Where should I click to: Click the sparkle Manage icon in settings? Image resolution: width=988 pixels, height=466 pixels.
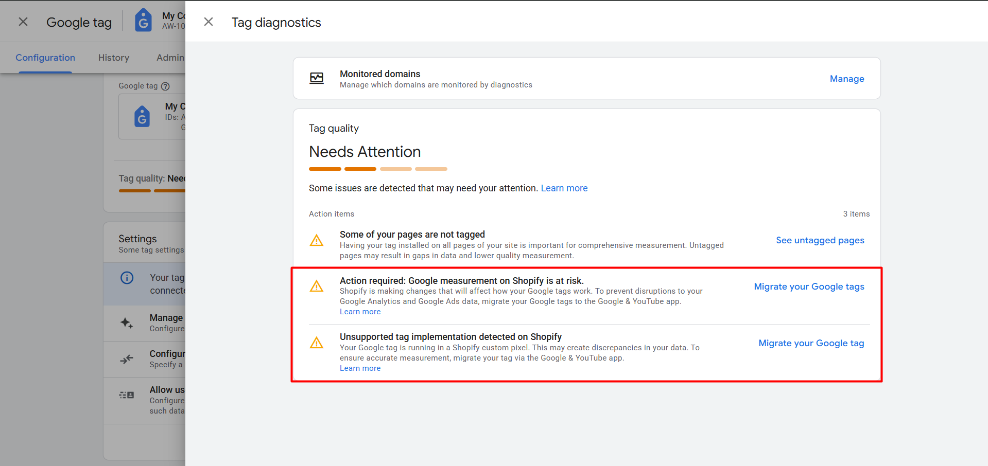click(x=127, y=323)
